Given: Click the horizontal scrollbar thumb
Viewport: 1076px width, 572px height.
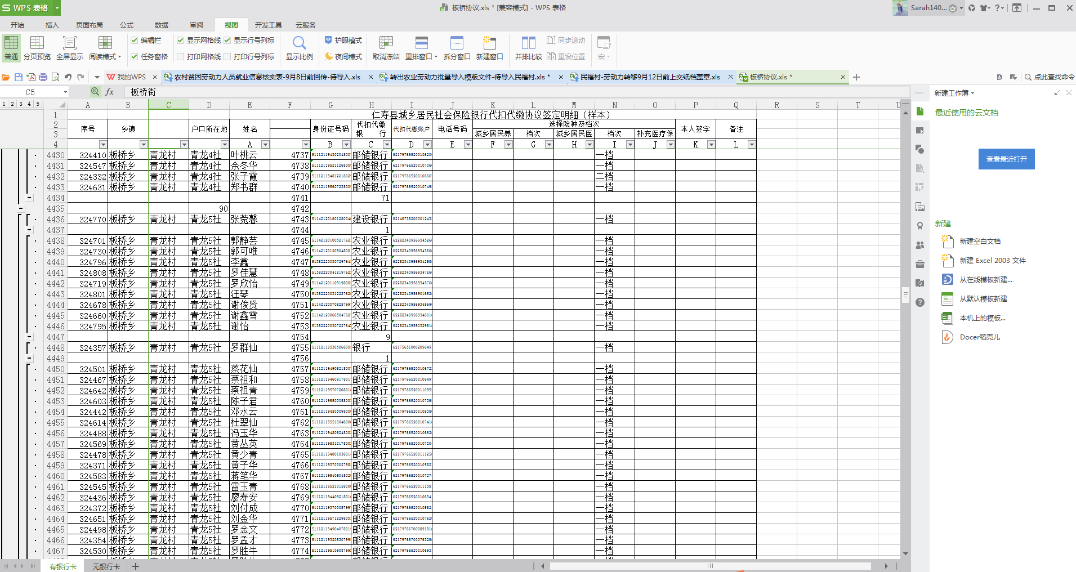Looking at the screenshot, I should (710, 566).
